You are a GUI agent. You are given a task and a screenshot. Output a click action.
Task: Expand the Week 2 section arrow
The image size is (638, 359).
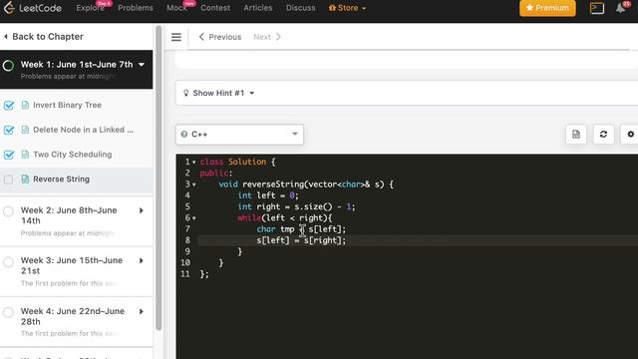click(x=142, y=210)
